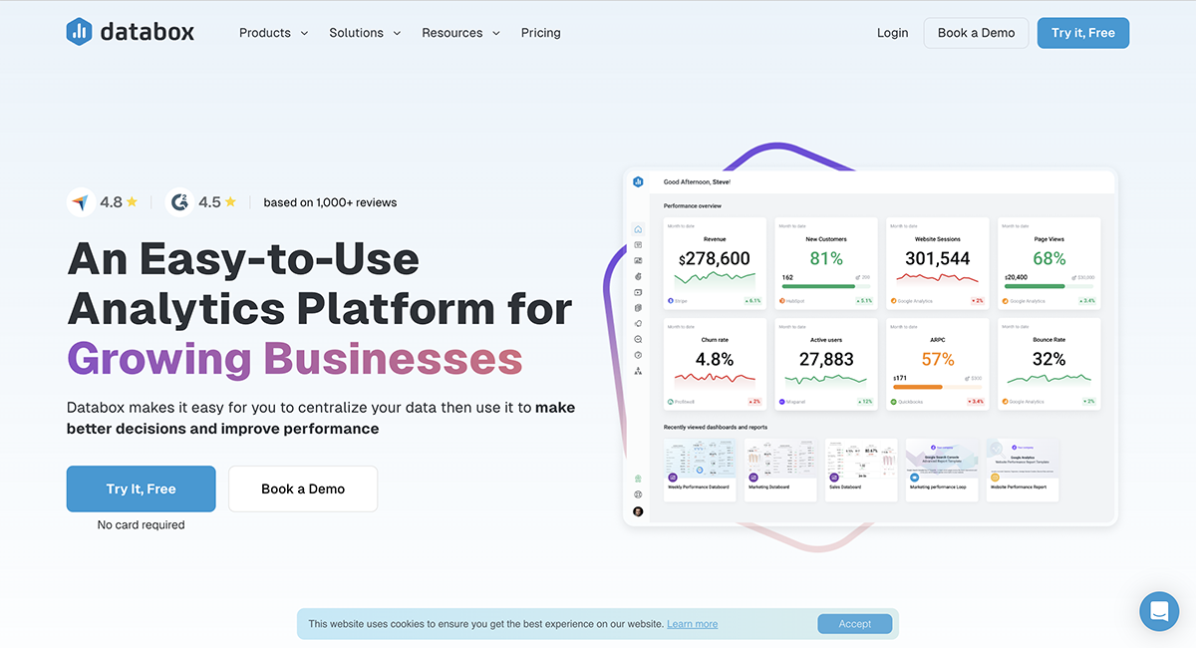
Task: Open the live chat widget
Action: click(x=1159, y=611)
